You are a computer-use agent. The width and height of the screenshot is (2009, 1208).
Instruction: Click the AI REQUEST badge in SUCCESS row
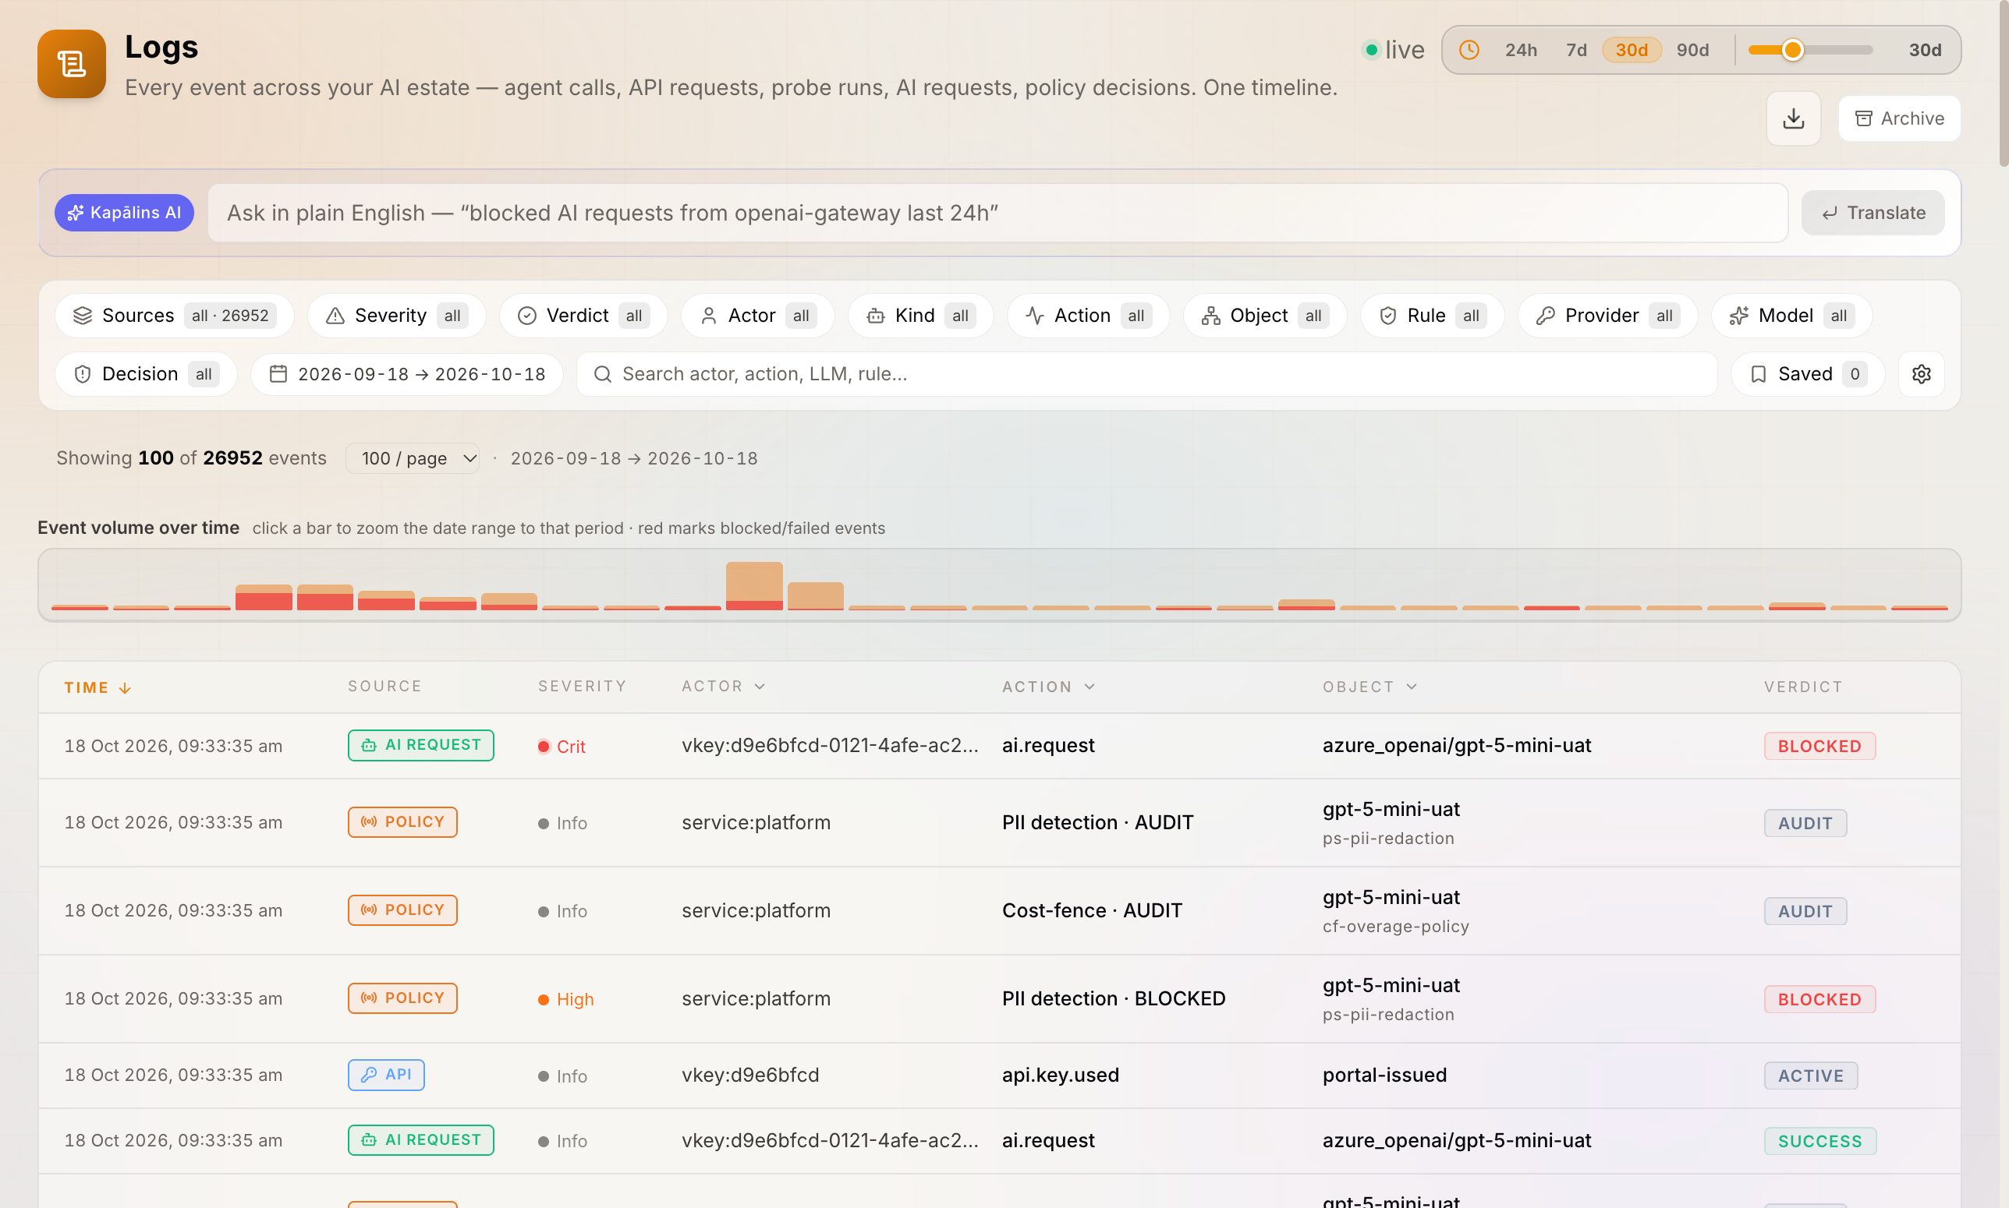[x=420, y=1139]
